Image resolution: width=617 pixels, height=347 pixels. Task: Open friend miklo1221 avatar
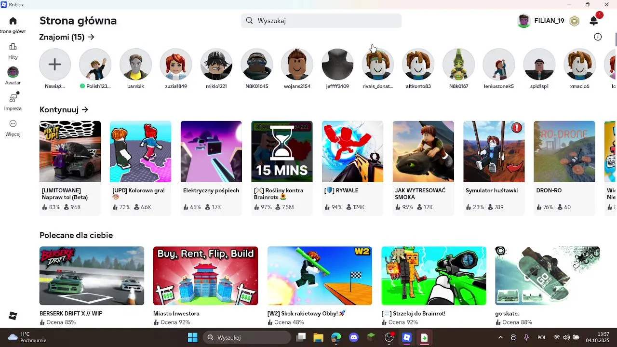216,64
